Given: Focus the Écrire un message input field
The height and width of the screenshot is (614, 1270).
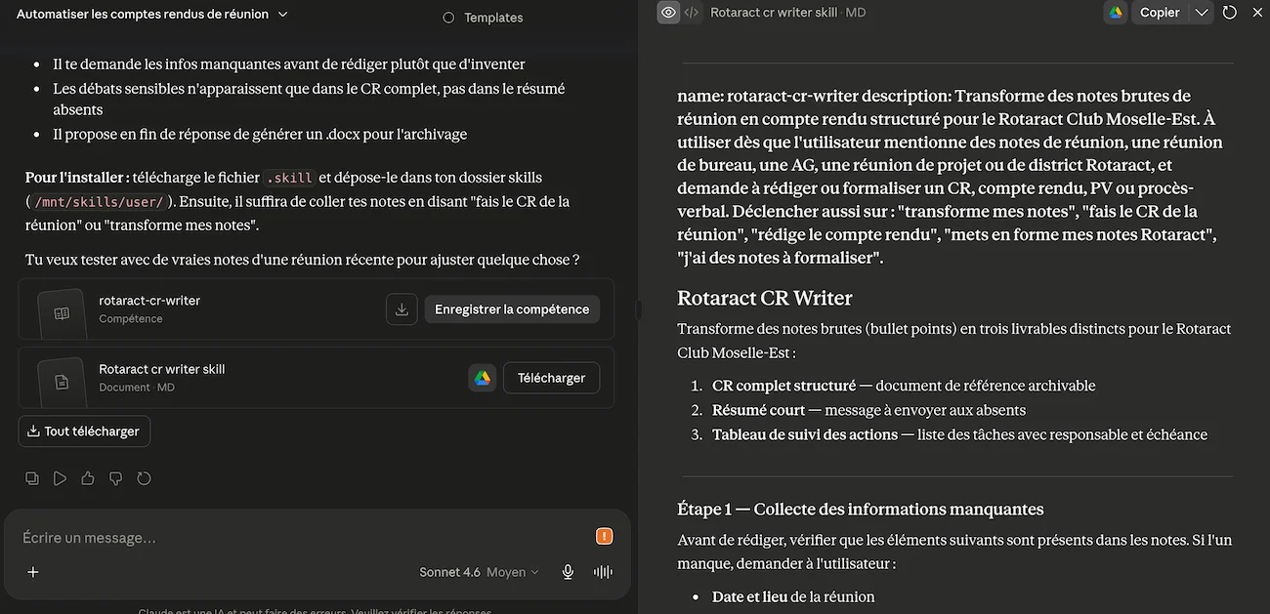Looking at the screenshot, I should click(303, 538).
